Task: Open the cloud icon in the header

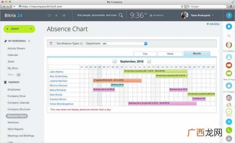Action: click(64, 15)
